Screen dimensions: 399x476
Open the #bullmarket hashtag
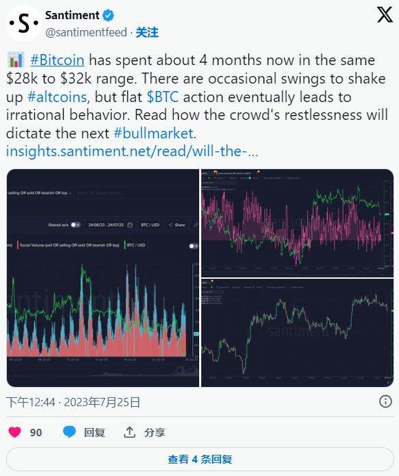153,134
